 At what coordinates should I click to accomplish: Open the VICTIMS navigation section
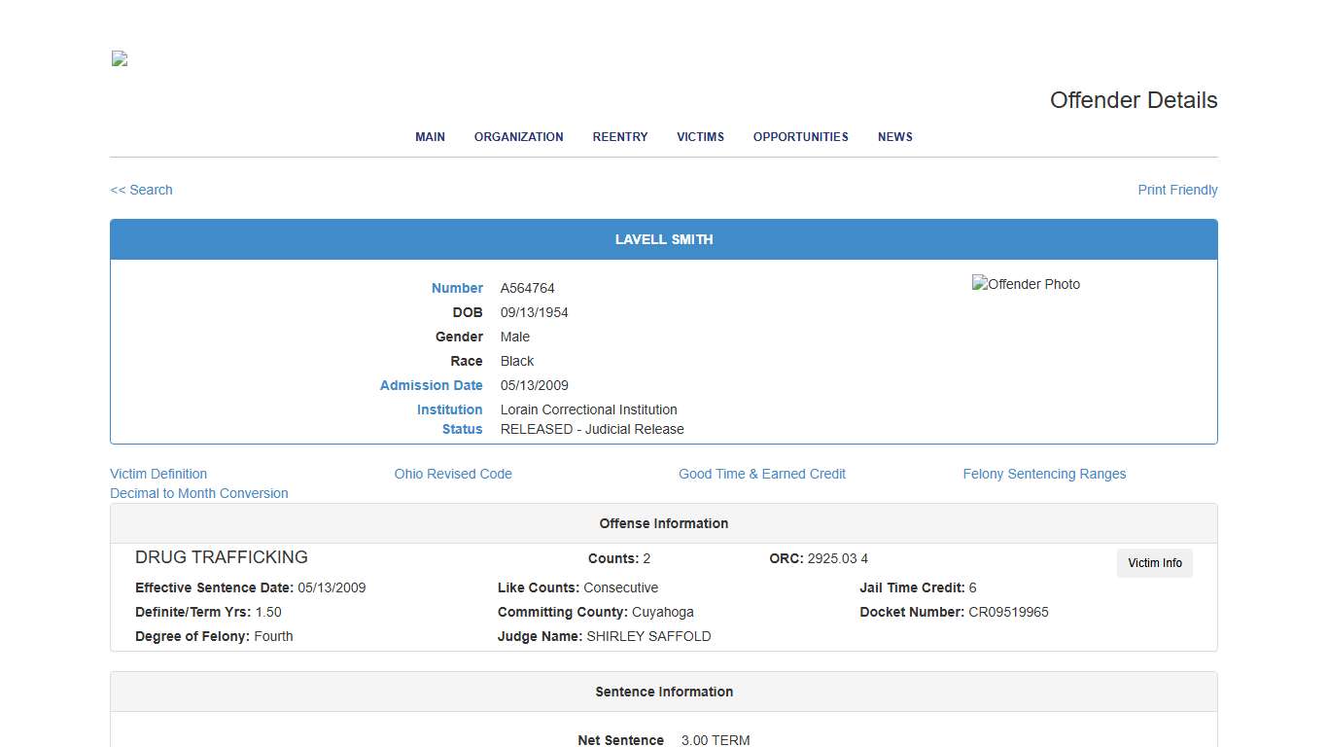[700, 137]
